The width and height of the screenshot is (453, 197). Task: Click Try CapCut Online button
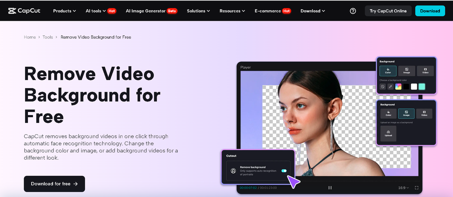(x=388, y=11)
